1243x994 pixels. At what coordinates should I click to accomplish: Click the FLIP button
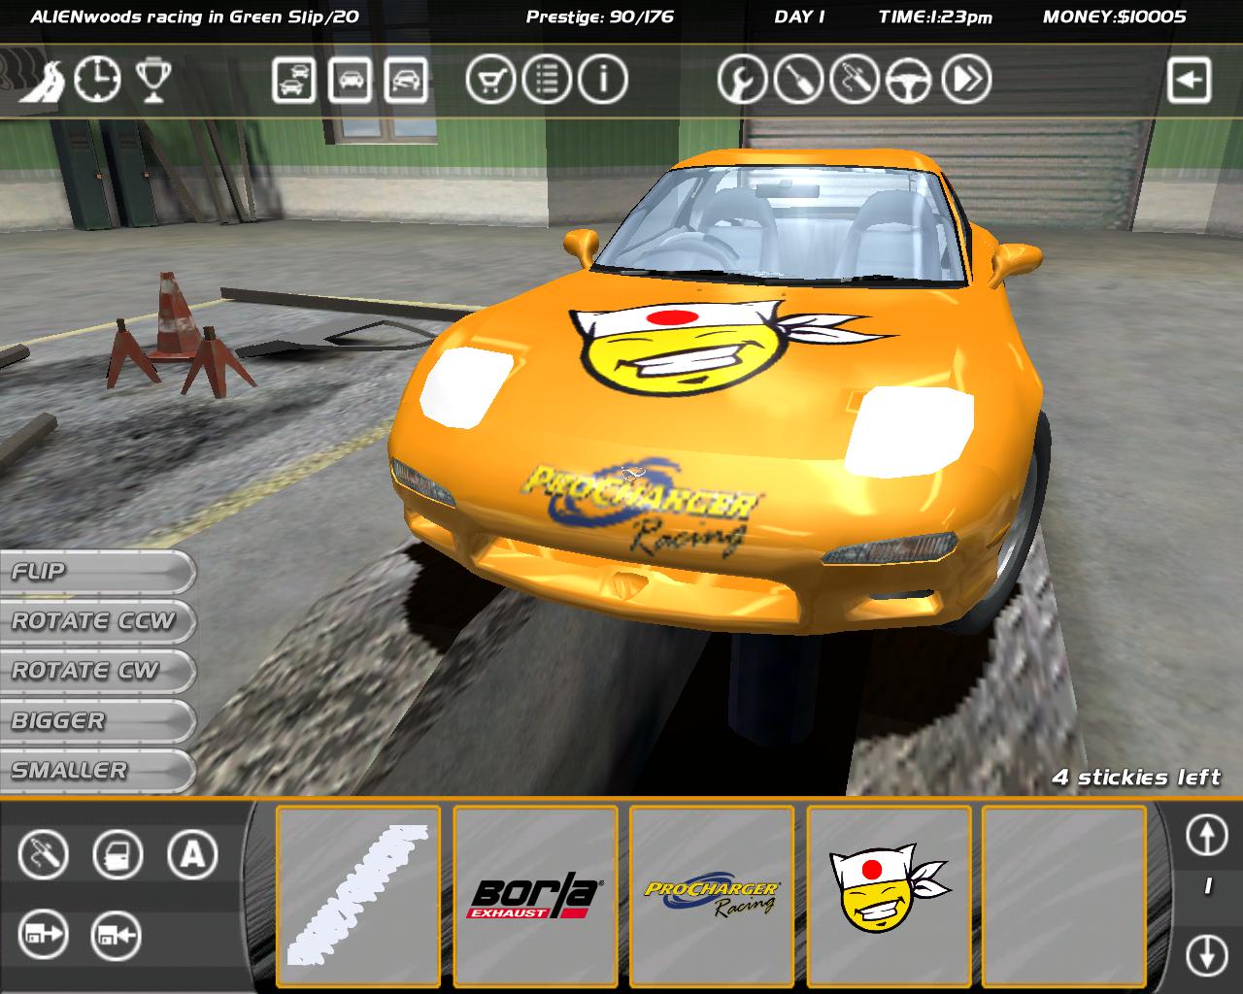click(97, 573)
